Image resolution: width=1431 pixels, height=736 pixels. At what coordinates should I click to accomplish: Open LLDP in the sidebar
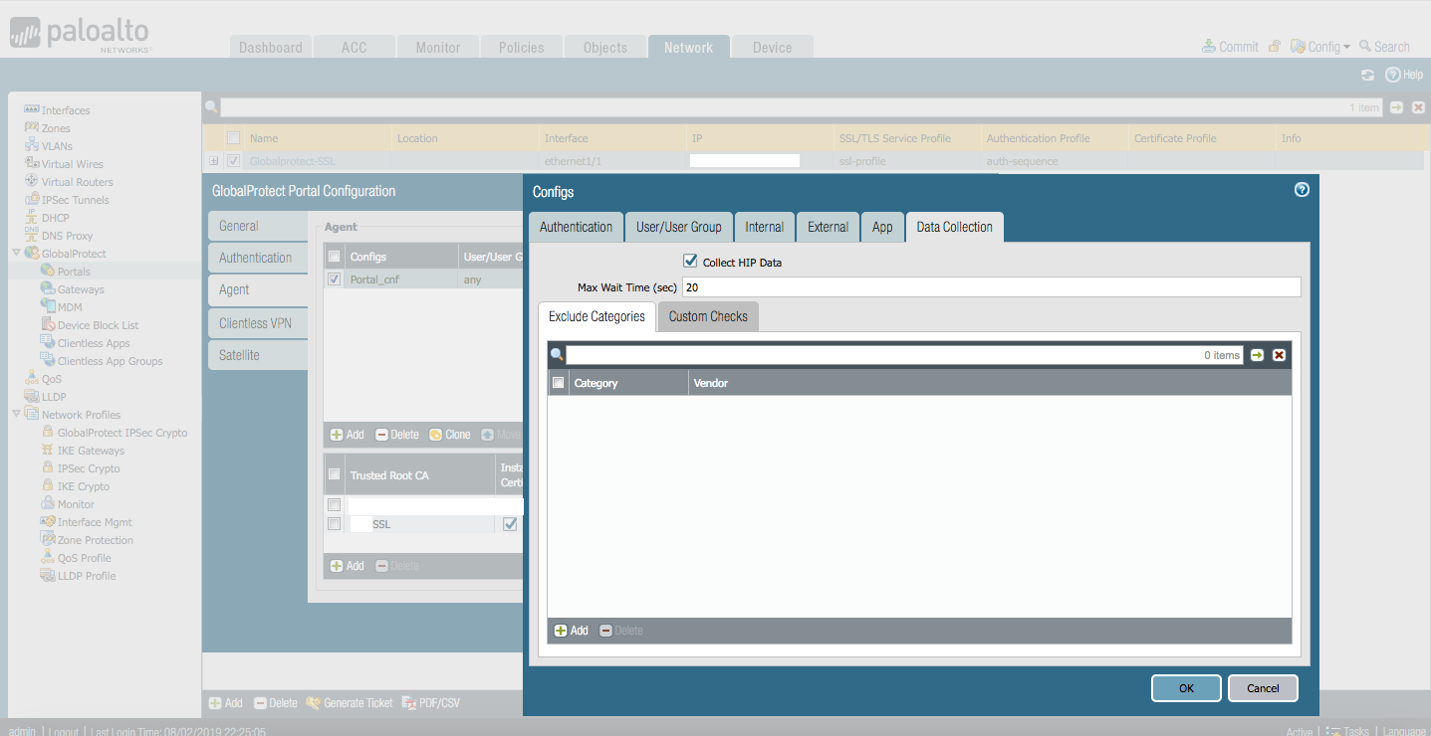[x=54, y=397]
